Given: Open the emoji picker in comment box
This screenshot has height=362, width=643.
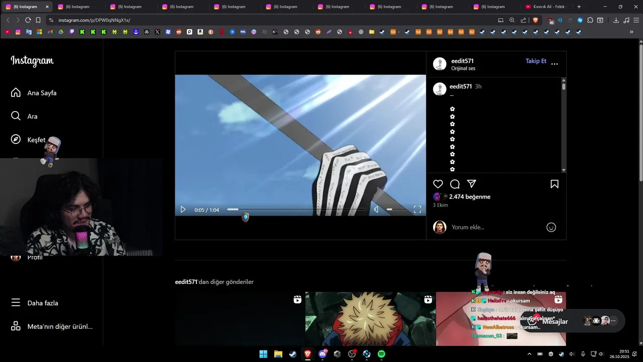Looking at the screenshot, I should coord(551,227).
